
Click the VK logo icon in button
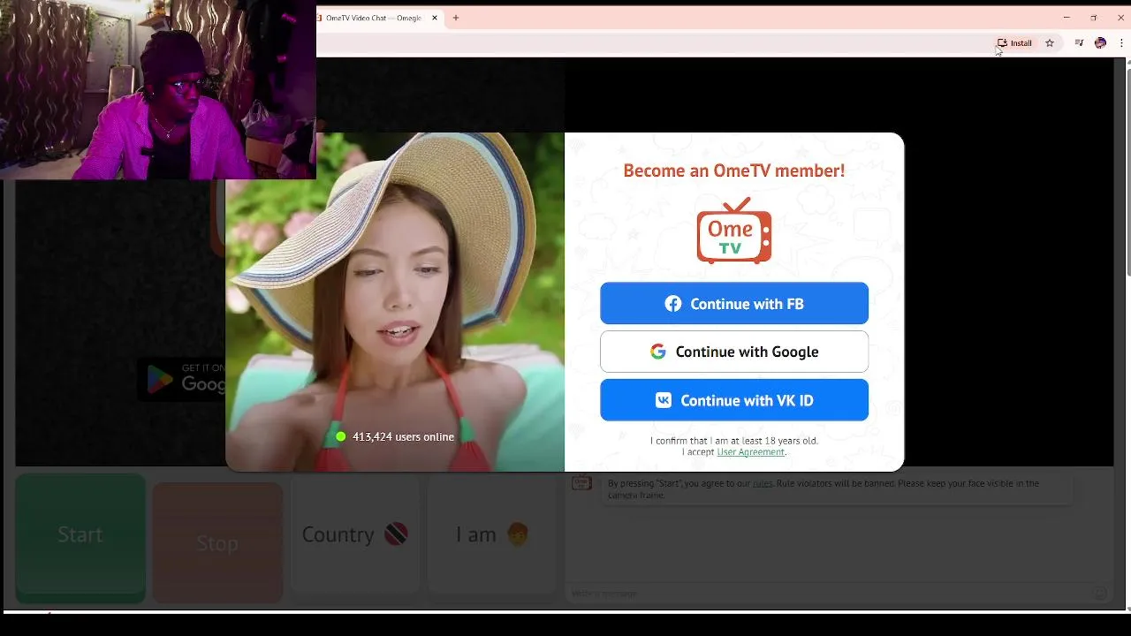[x=663, y=400]
